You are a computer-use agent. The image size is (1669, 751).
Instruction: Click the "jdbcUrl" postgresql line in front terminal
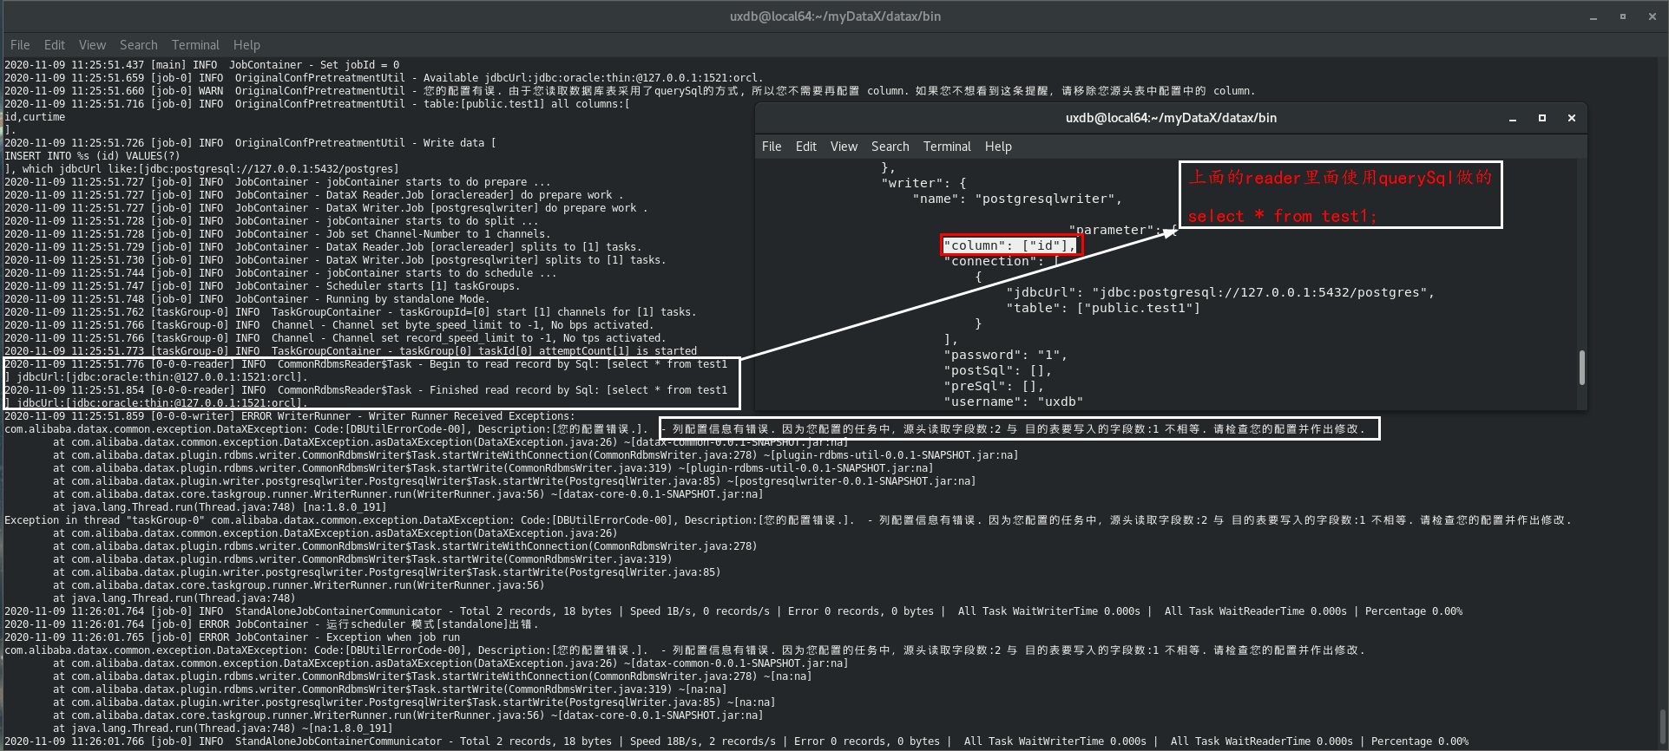point(1220,292)
